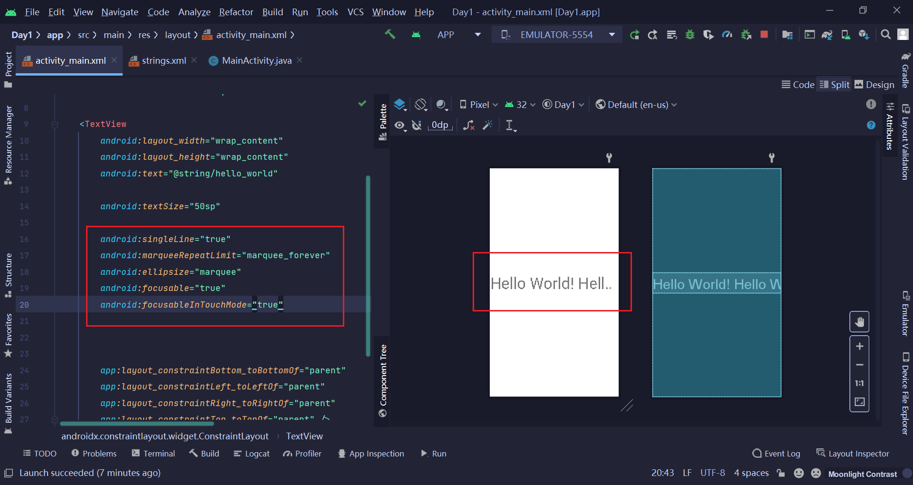
Task: Open the Logcat tool window
Action: 252,454
